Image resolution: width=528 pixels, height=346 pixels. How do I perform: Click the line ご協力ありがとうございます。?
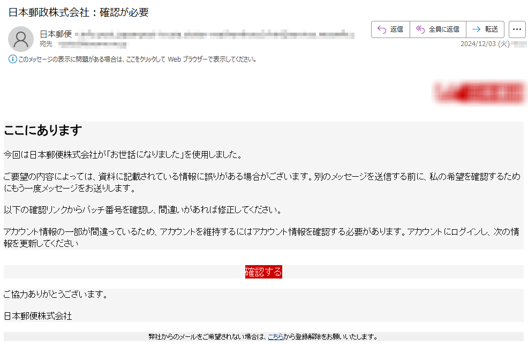point(56,295)
